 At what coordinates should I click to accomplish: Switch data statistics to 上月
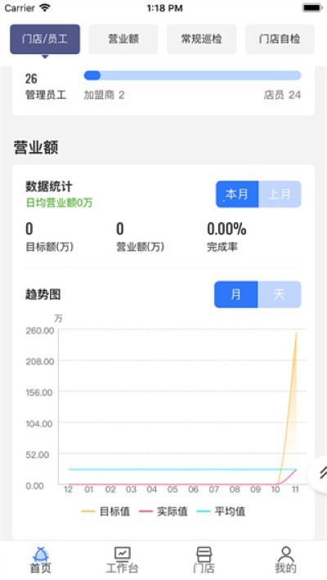[280, 194]
